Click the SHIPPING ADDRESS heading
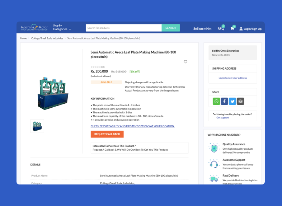Image resolution: width=282 pixels, height=206 pixels. [224, 69]
